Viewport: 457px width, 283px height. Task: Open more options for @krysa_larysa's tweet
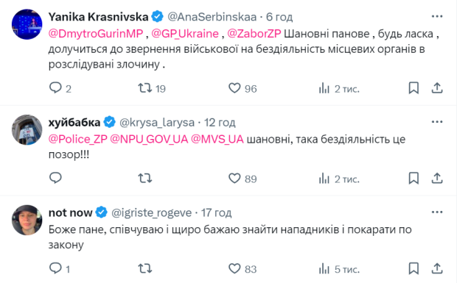click(x=437, y=122)
